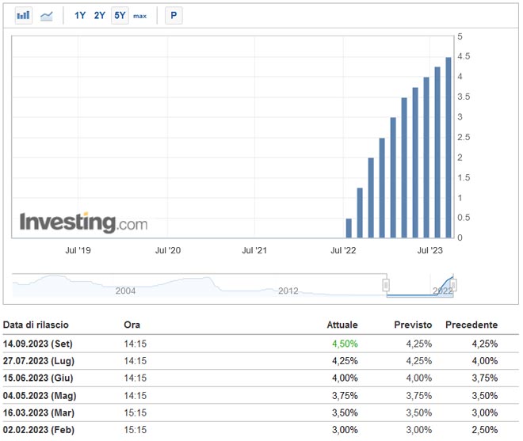The image size is (523, 441).
Task: Select the 2Y time range
Action: pyautogui.click(x=100, y=15)
